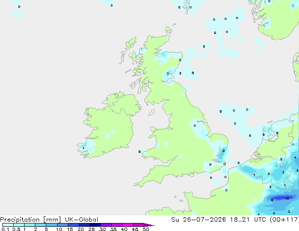This screenshot has height=231, width=299.
Task: Choose the 10–15 mm legend color swatch
Action: pyautogui.click(x=62, y=225)
